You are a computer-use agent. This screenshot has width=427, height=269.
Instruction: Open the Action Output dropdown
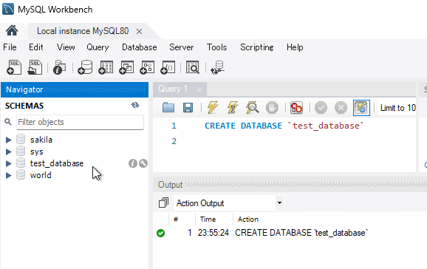[279, 203]
